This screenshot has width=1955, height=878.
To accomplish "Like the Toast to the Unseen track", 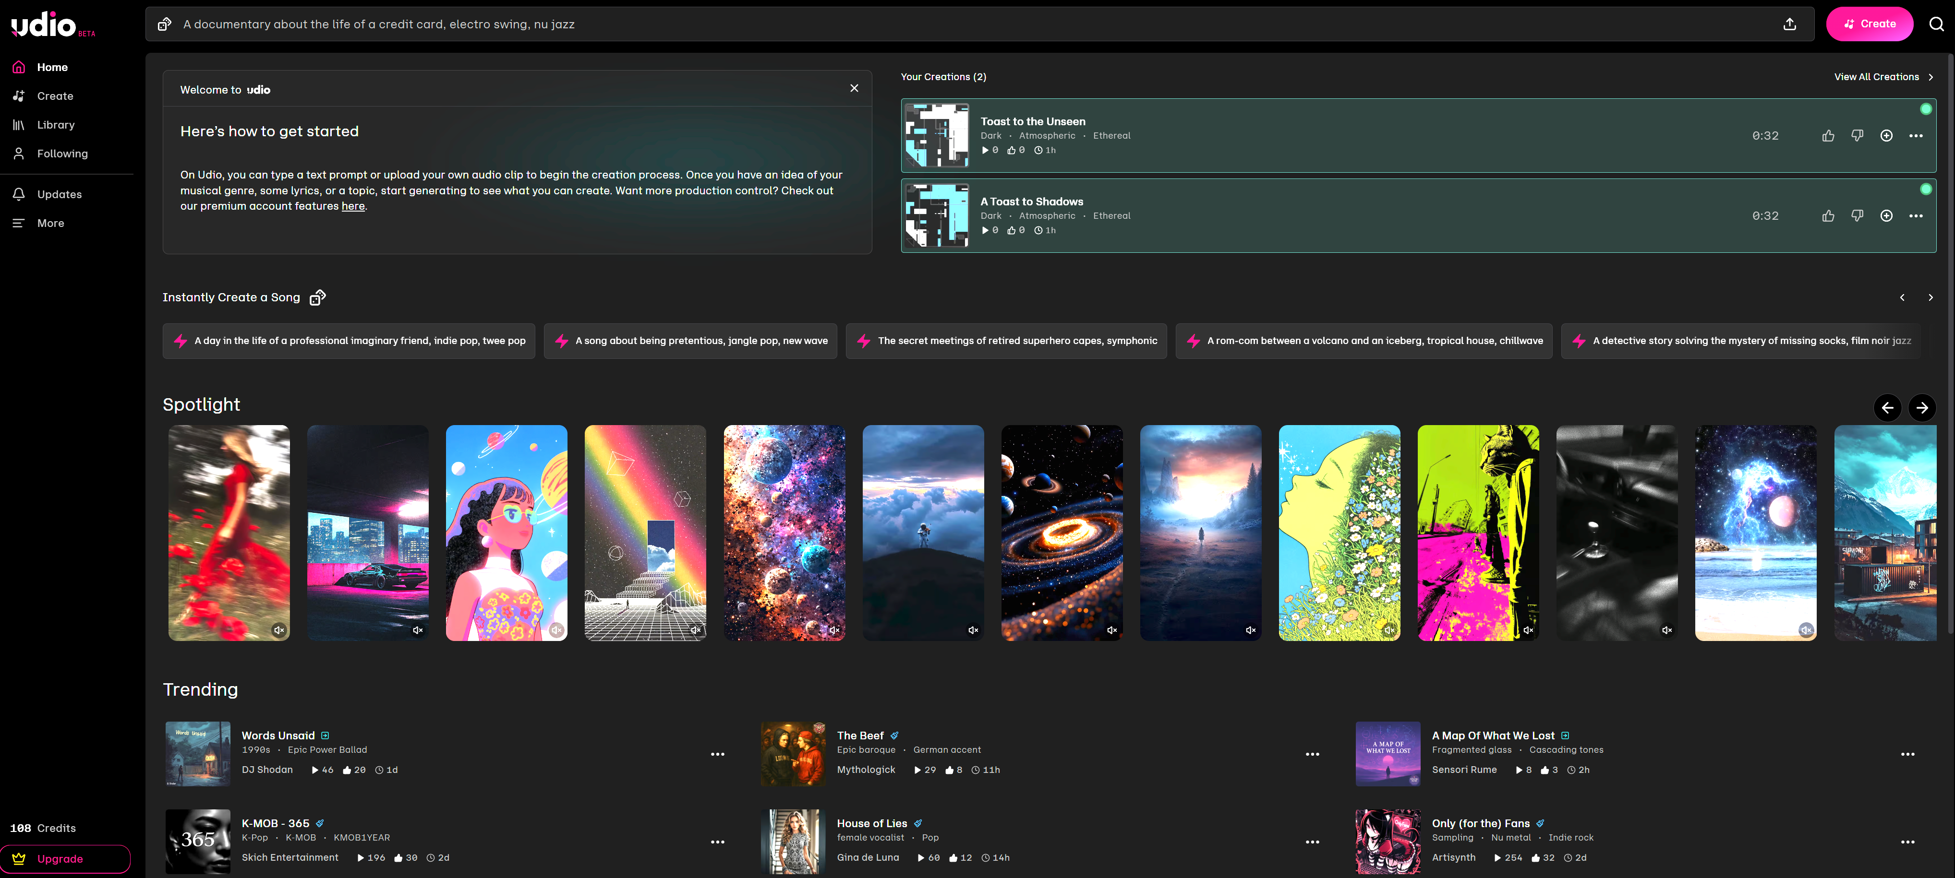I will [1828, 136].
